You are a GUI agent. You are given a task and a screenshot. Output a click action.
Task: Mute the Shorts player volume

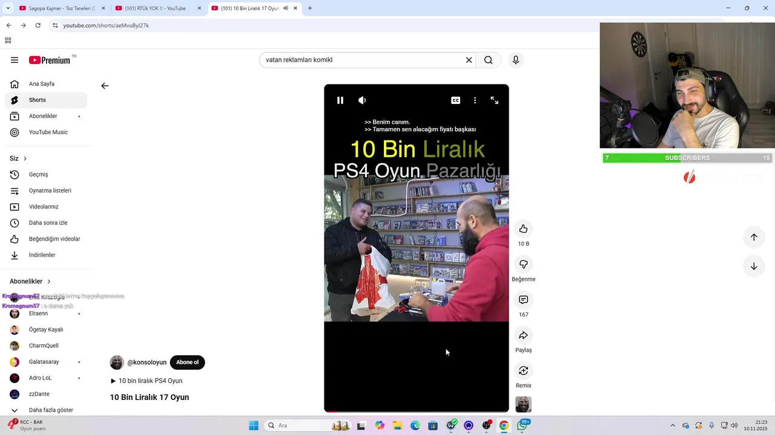[362, 100]
